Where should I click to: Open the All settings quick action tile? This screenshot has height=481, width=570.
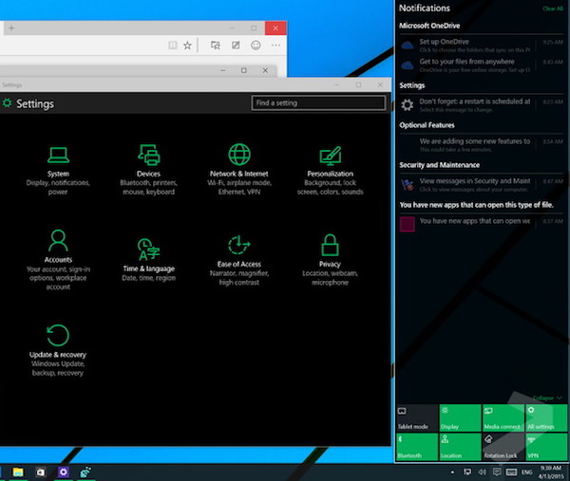pyautogui.click(x=546, y=417)
